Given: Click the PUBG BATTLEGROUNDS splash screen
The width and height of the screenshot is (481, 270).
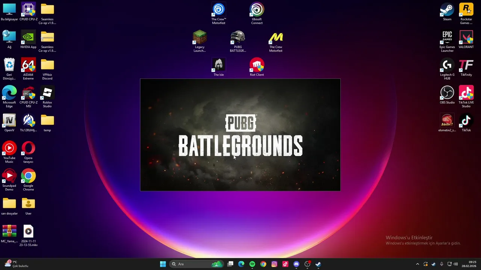Looking at the screenshot, I should 240,135.
